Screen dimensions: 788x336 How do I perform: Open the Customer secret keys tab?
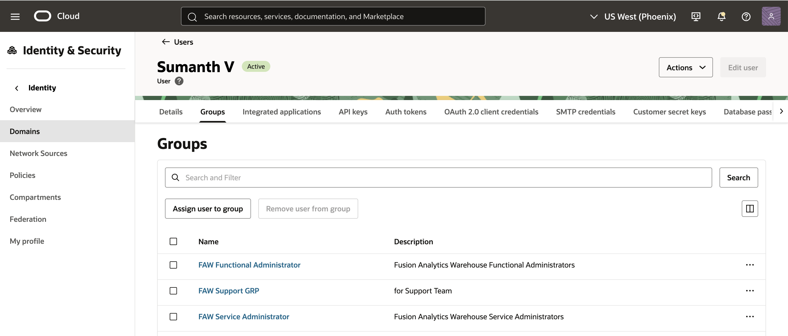tap(669, 112)
